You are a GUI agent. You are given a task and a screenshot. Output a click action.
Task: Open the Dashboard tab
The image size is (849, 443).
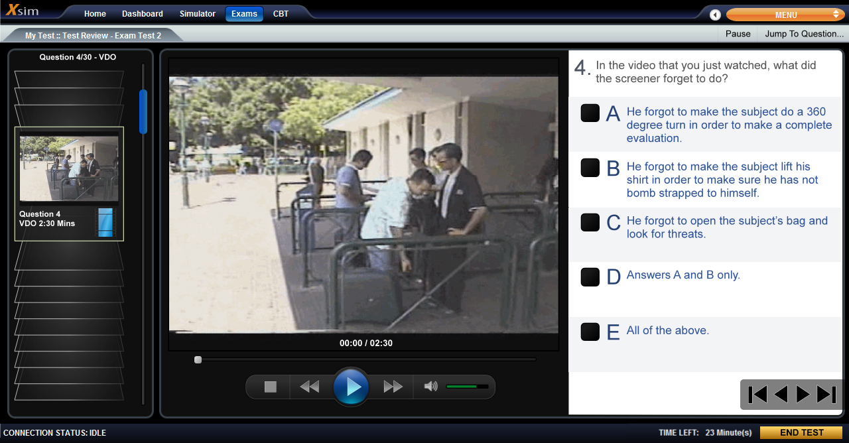pyautogui.click(x=143, y=14)
